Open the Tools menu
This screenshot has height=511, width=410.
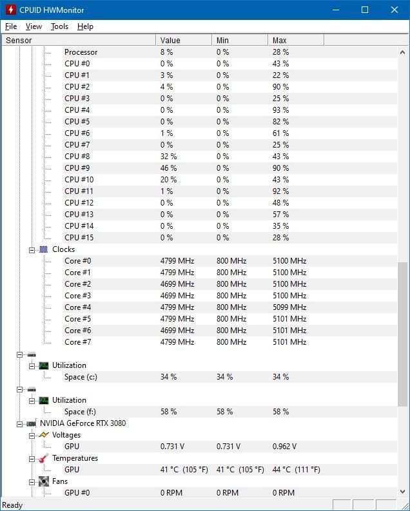click(59, 26)
